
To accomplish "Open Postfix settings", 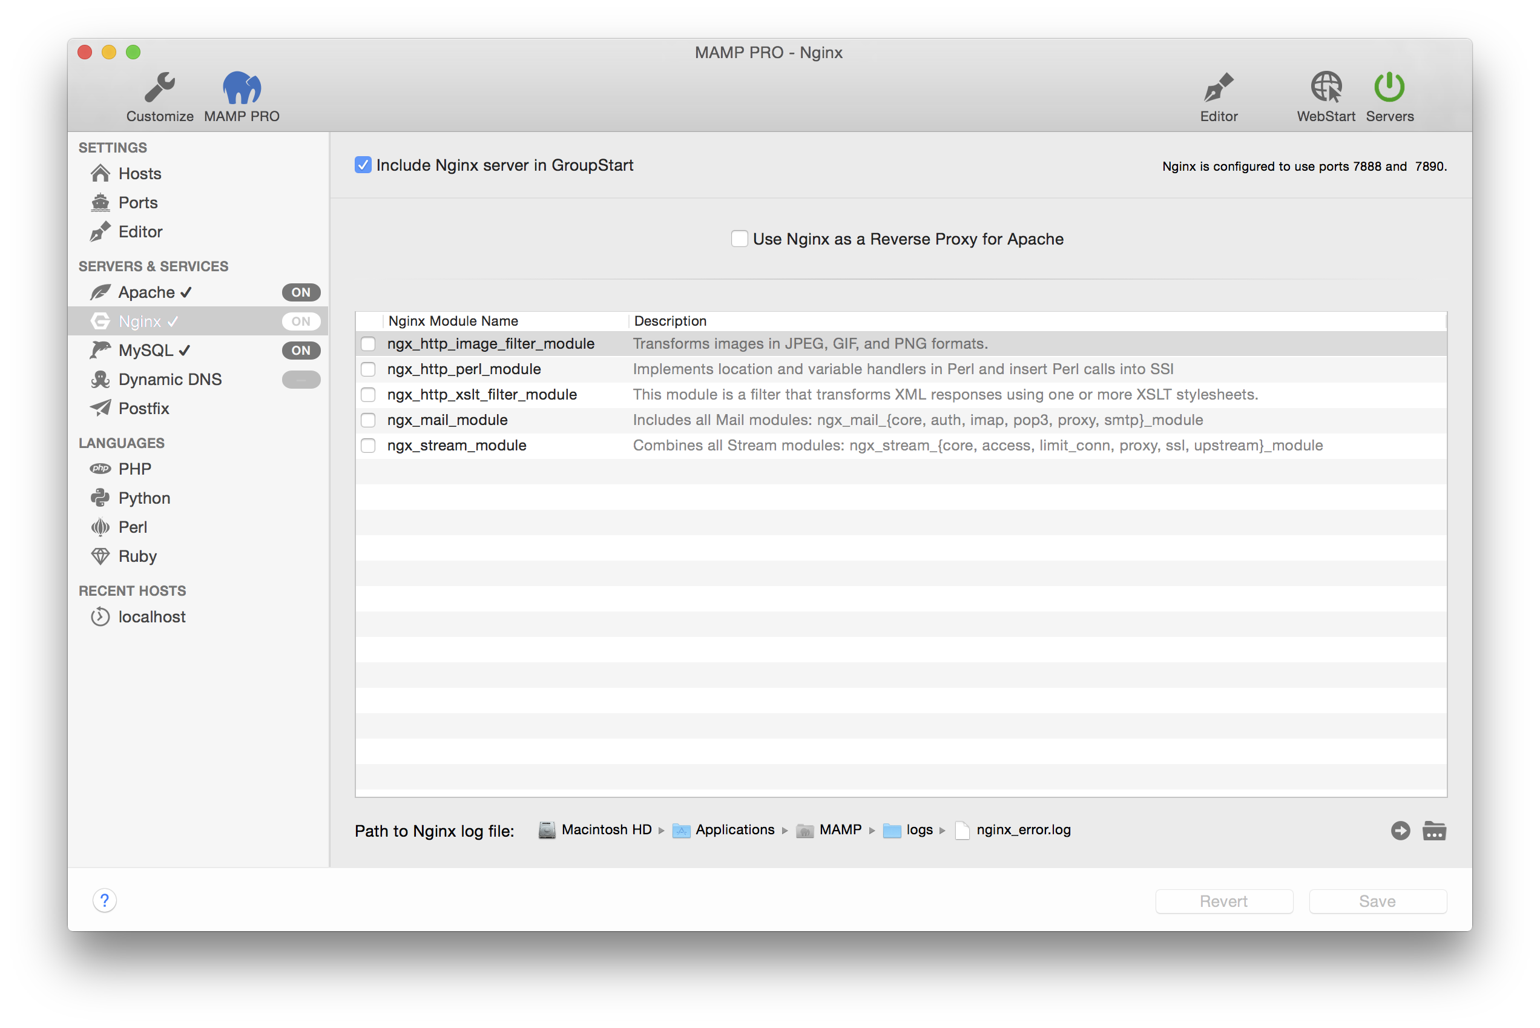I will coord(143,409).
